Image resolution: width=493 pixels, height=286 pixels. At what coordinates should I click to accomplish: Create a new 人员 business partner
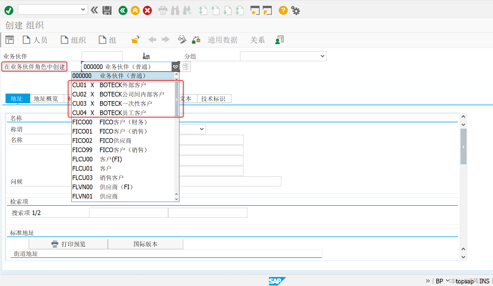click(35, 40)
